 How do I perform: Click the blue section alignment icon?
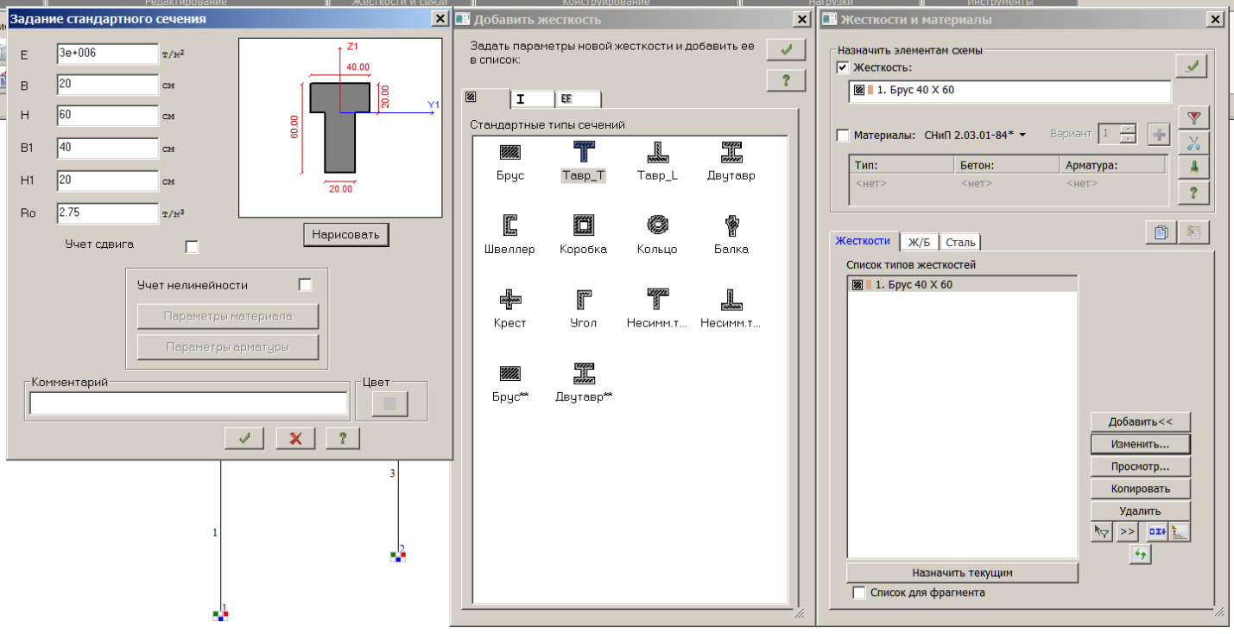coord(1156,532)
